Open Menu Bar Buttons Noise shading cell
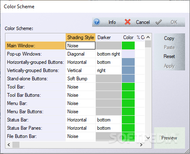This screenshot has height=154, width=190. click(x=81, y=112)
